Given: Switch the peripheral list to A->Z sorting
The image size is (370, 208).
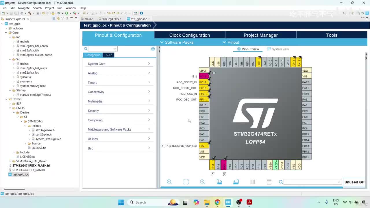Looking at the screenshot, I should 109,55.
